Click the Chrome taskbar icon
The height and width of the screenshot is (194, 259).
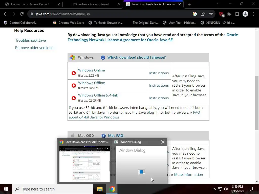112,189
